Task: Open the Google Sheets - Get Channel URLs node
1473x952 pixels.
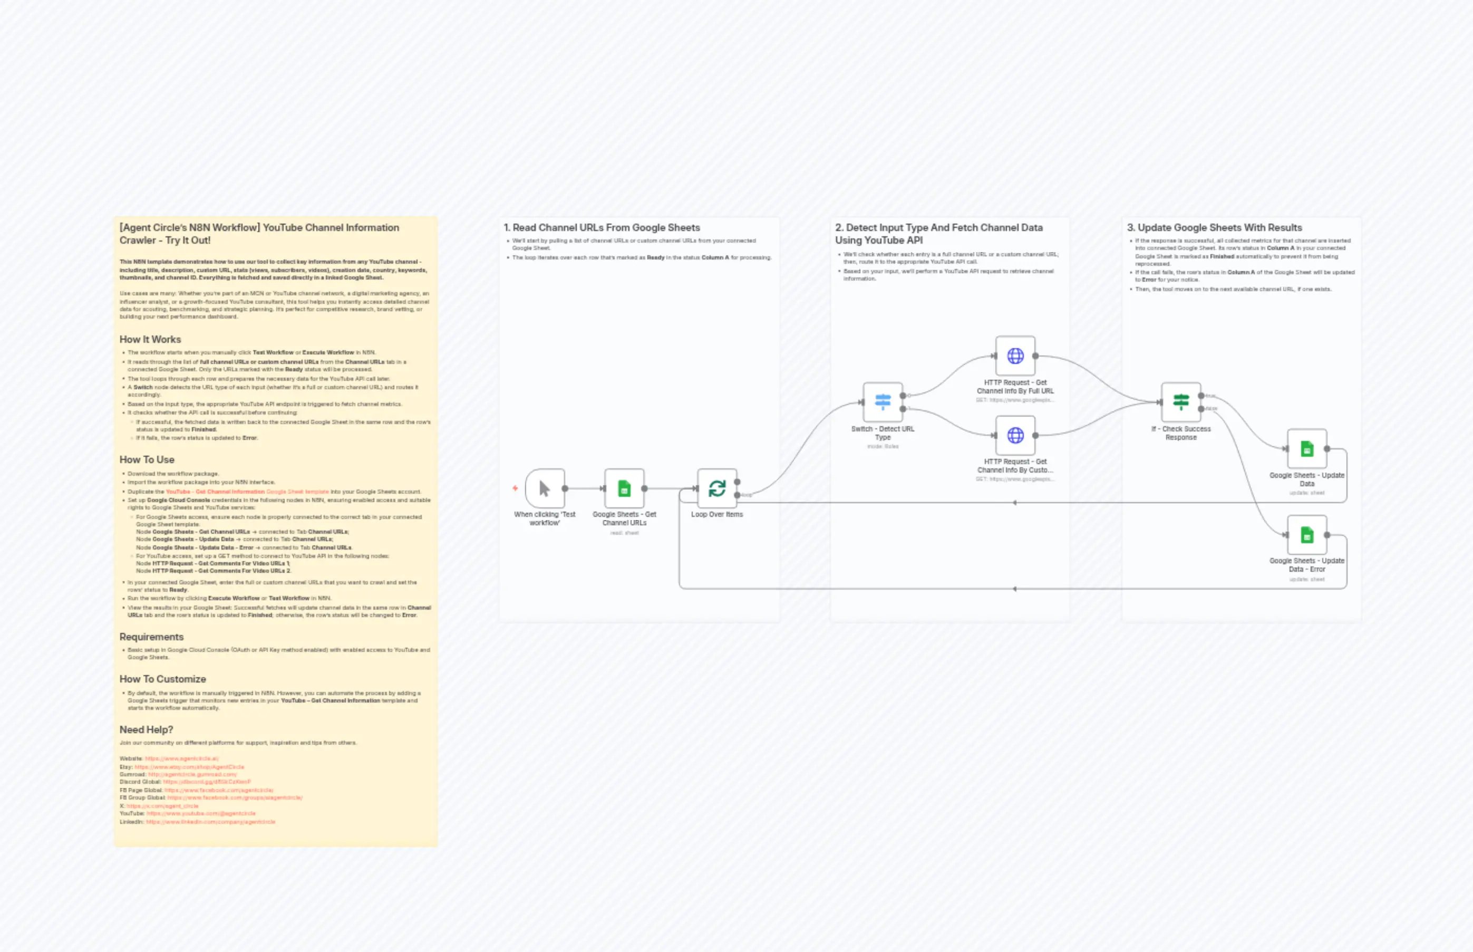Action: coord(625,489)
